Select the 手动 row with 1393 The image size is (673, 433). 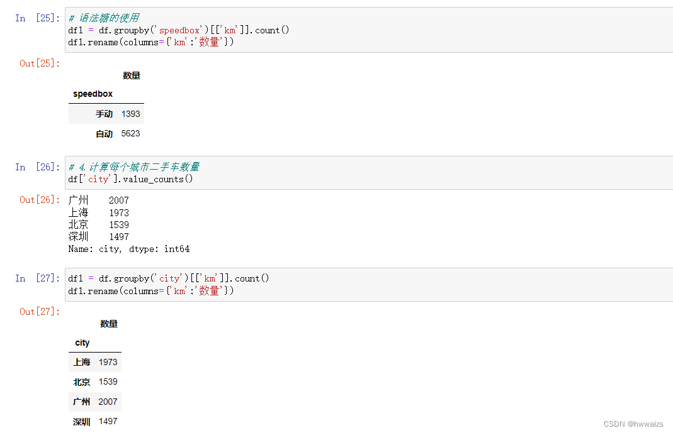[x=106, y=114]
